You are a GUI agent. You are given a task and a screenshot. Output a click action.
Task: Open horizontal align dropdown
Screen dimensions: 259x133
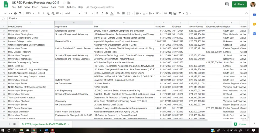(x=138, y=13)
